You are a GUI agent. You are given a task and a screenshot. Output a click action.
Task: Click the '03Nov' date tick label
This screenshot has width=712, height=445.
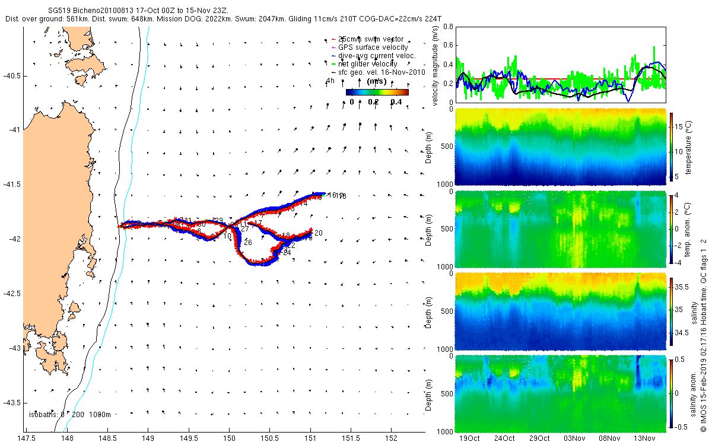574,438
